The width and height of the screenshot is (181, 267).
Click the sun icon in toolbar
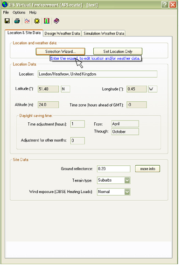(x=37, y=21)
